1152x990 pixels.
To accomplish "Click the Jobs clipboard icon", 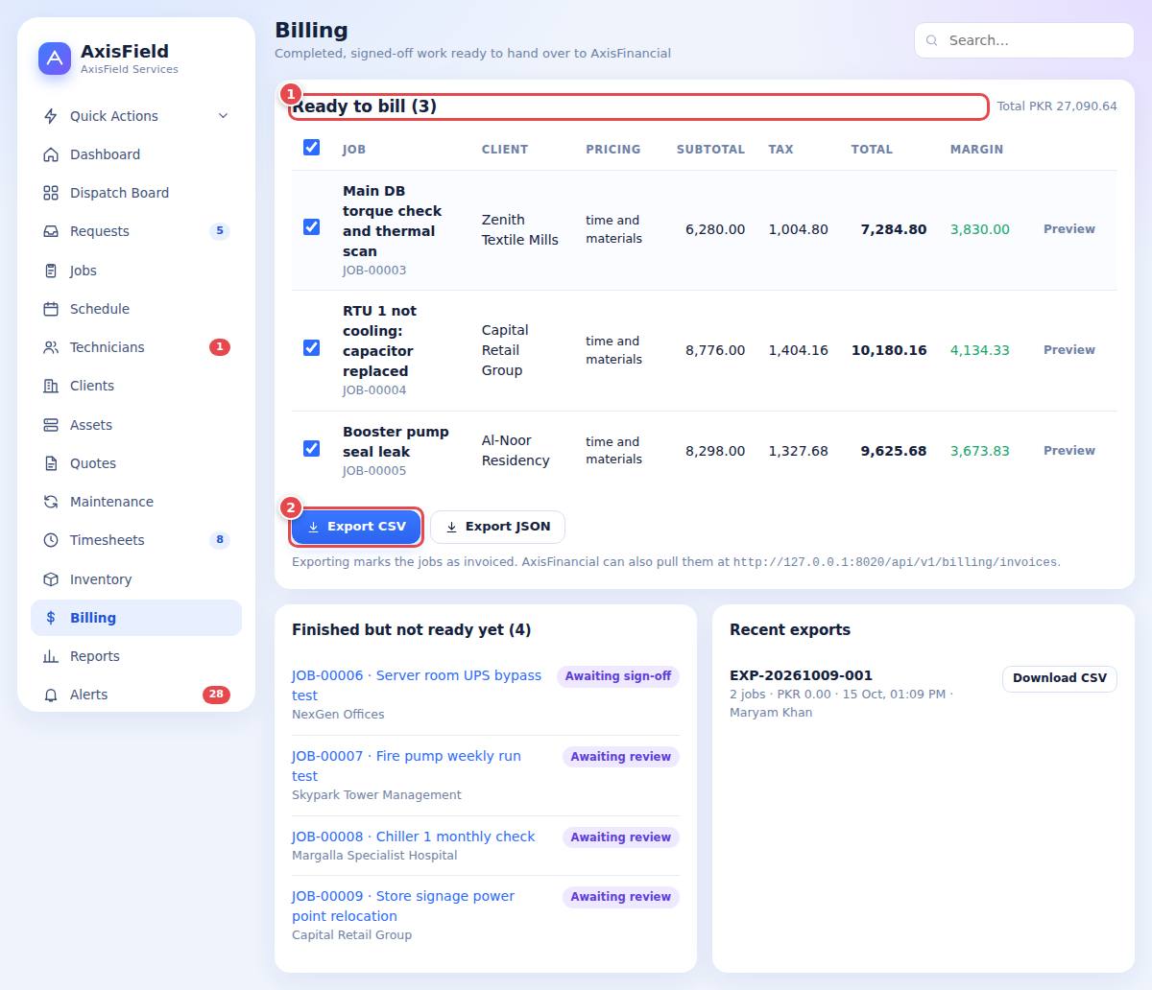I will [x=51, y=271].
